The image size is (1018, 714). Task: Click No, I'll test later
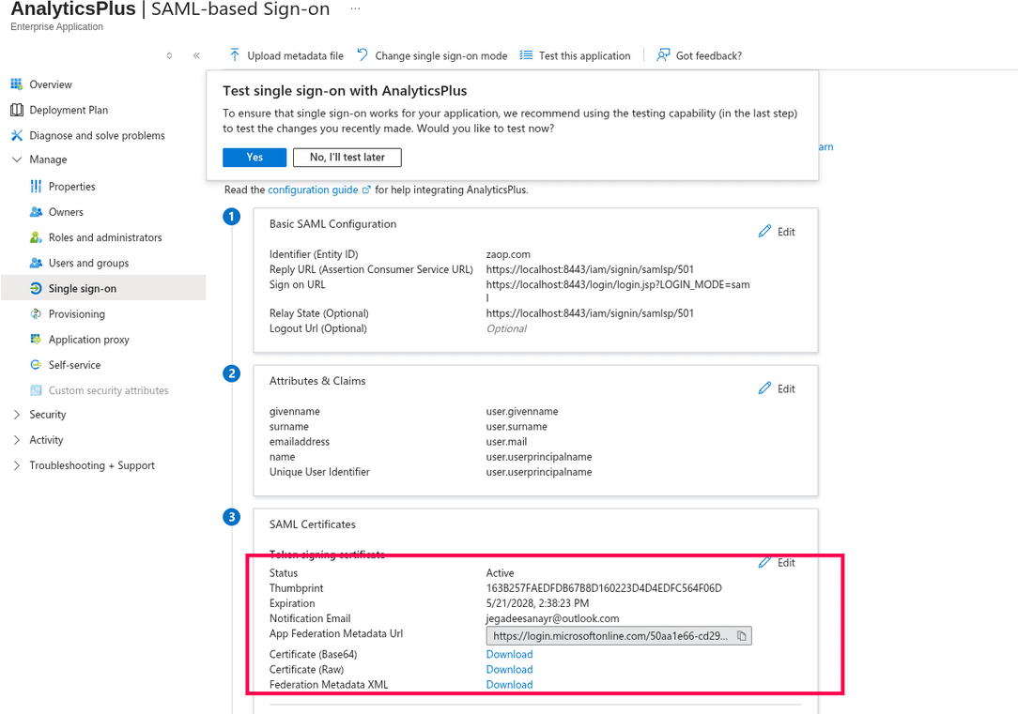[x=347, y=158]
